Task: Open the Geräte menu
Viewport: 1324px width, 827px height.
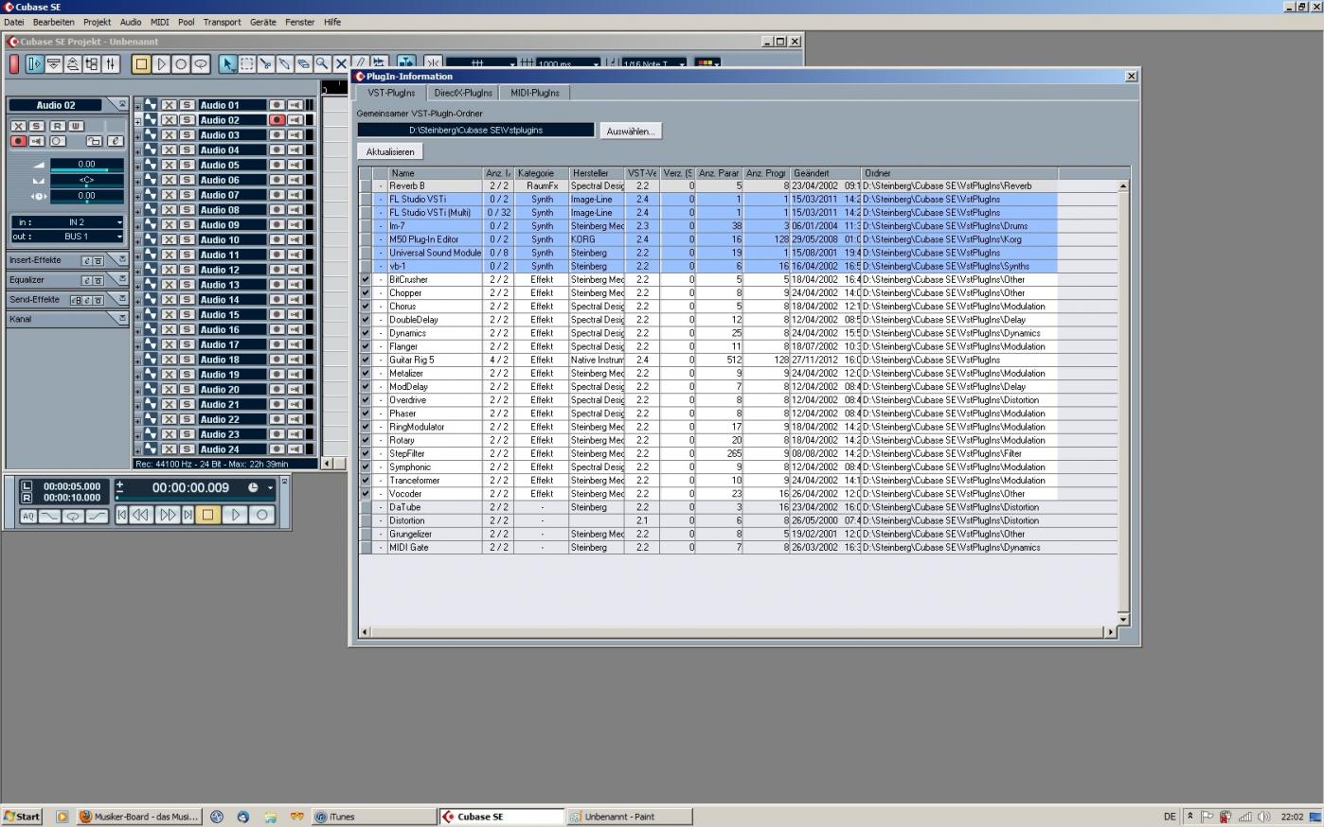Action: (263, 22)
